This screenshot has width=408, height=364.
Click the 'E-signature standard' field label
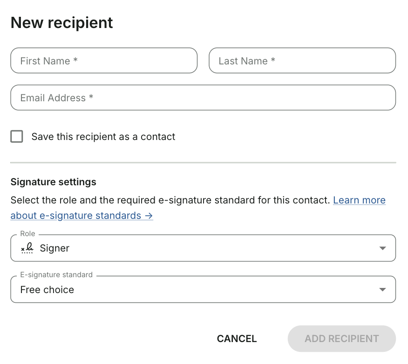coord(56,275)
